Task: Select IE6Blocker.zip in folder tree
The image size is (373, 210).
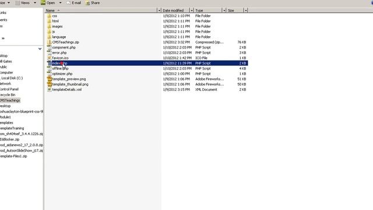Action: click(x=9, y=139)
